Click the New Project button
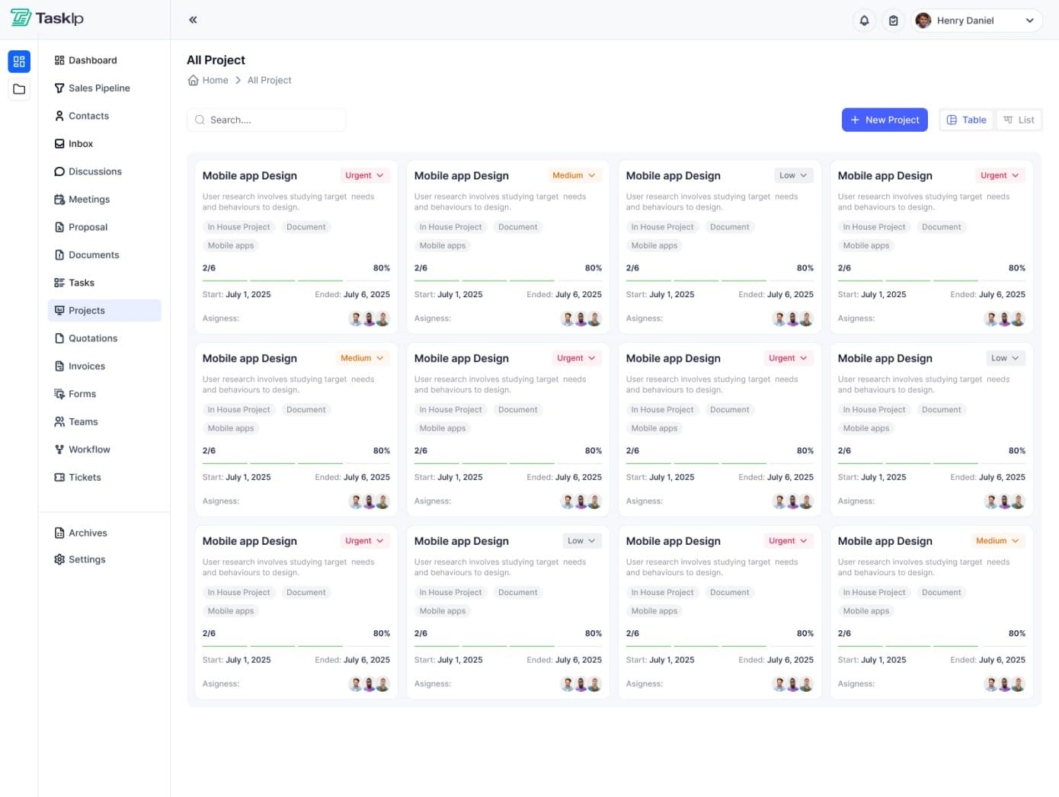This screenshot has width=1059, height=797. click(885, 120)
